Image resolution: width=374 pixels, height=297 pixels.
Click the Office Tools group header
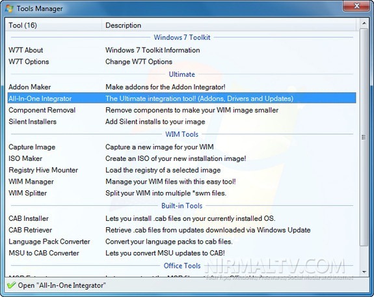coord(181,266)
